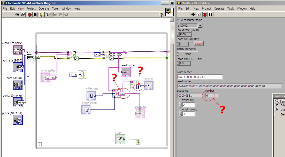The height and width of the screenshot is (157, 285).
Task: Click the VI connector icon thumbnail
Action: point(169,12)
